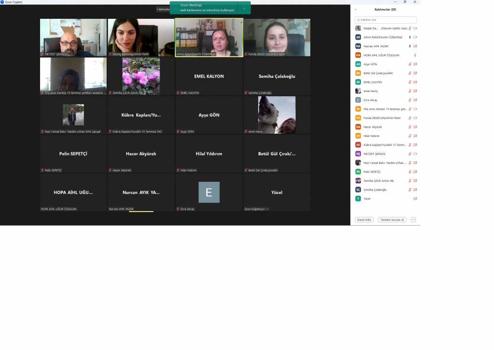Open the three-dots more options in participants panel
494x350 pixels.
pos(413,219)
